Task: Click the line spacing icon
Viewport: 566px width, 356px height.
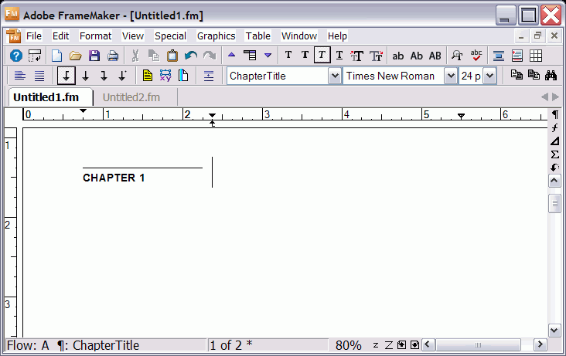Action: pyautogui.click(x=209, y=76)
